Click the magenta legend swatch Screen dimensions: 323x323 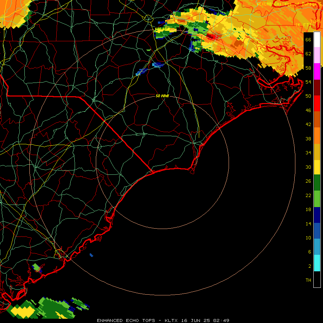317,71
